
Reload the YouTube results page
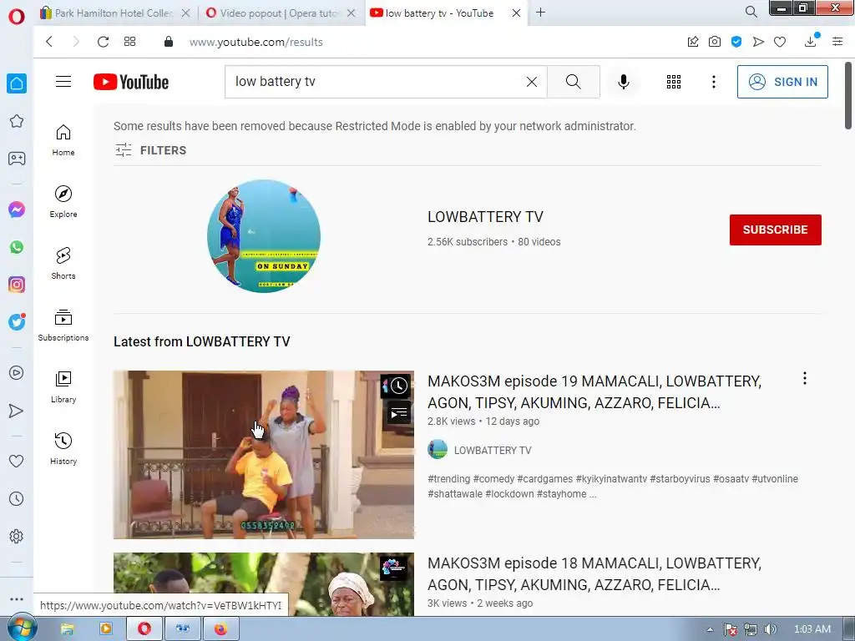(103, 42)
